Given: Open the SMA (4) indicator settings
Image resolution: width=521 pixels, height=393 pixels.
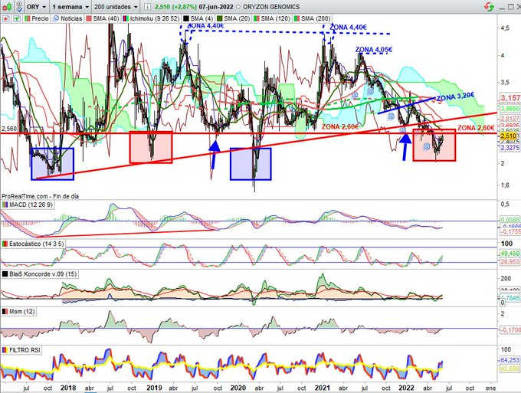Looking at the screenshot, I should pos(198,18).
